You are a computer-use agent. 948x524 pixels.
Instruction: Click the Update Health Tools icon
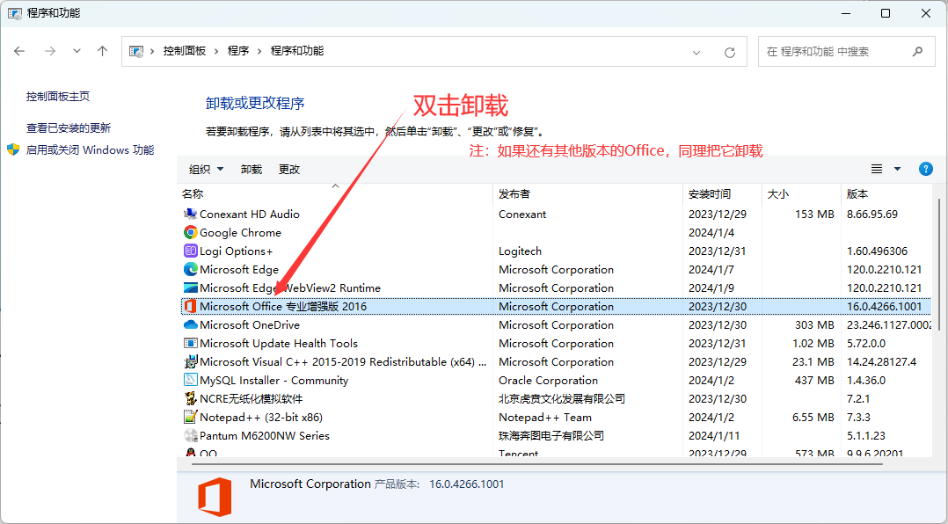[191, 343]
